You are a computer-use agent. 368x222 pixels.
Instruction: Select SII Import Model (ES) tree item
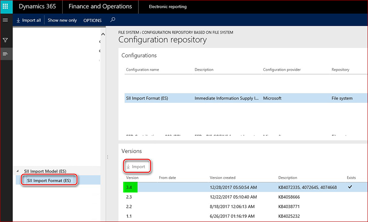point(45,171)
